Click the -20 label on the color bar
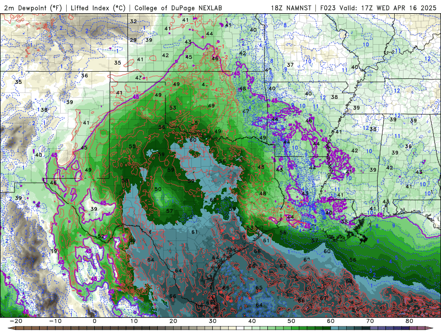Screen dimensions: 441x331 [x=16, y=321]
